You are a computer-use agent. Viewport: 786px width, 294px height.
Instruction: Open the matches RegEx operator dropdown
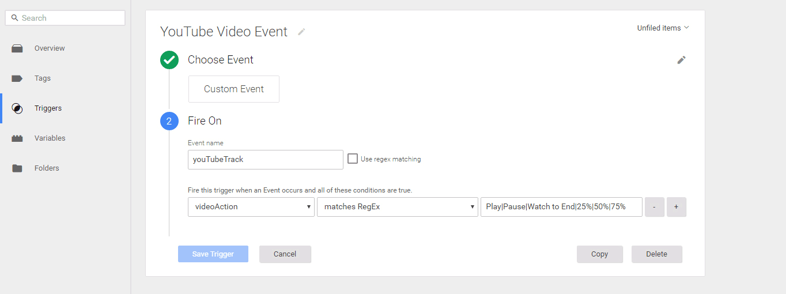tap(398, 207)
